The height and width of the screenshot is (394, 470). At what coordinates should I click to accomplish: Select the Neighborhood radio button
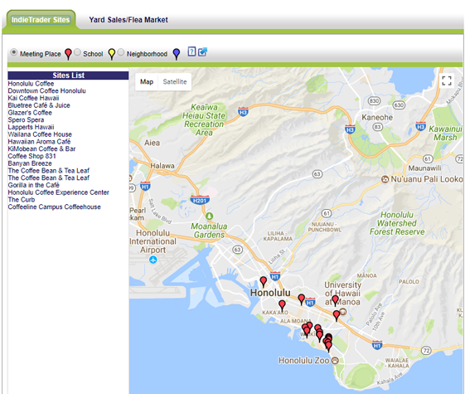121,52
